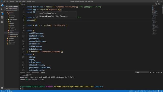Screen dimensions: 163x92
Task: Collapse the SOCIALAPE-FUNCTIONS section
Action: (x=11, y=10)
